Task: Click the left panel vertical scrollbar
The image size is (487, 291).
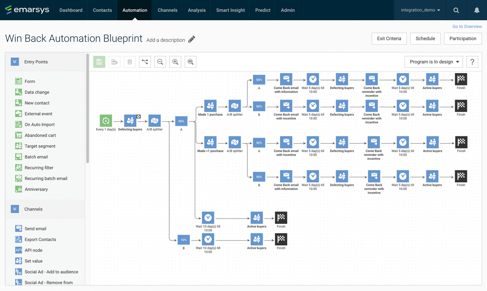Action: 88,109
